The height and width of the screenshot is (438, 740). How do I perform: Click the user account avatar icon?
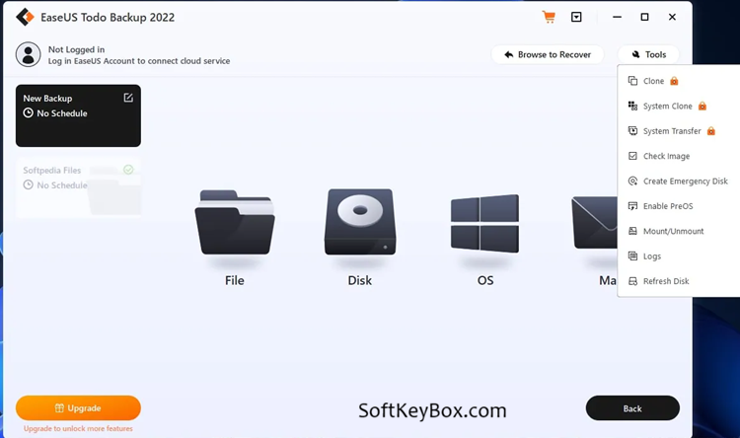tap(29, 54)
